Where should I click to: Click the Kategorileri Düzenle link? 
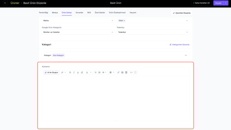[x=179, y=45]
